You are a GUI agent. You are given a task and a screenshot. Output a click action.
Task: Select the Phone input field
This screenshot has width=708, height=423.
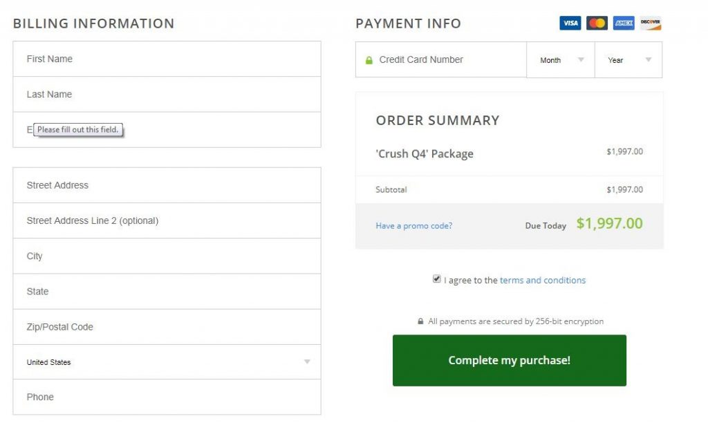[x=167, y=397]
